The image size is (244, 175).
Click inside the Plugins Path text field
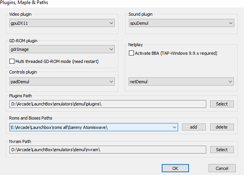pyautogui.click(x=108, y=104)
